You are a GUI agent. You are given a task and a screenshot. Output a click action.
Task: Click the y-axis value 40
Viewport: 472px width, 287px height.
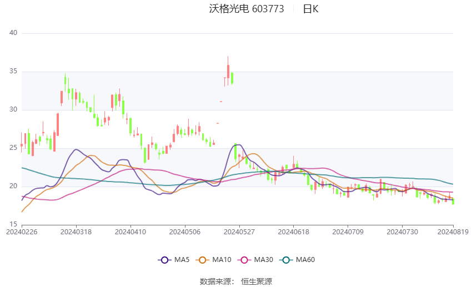point(13,33)
